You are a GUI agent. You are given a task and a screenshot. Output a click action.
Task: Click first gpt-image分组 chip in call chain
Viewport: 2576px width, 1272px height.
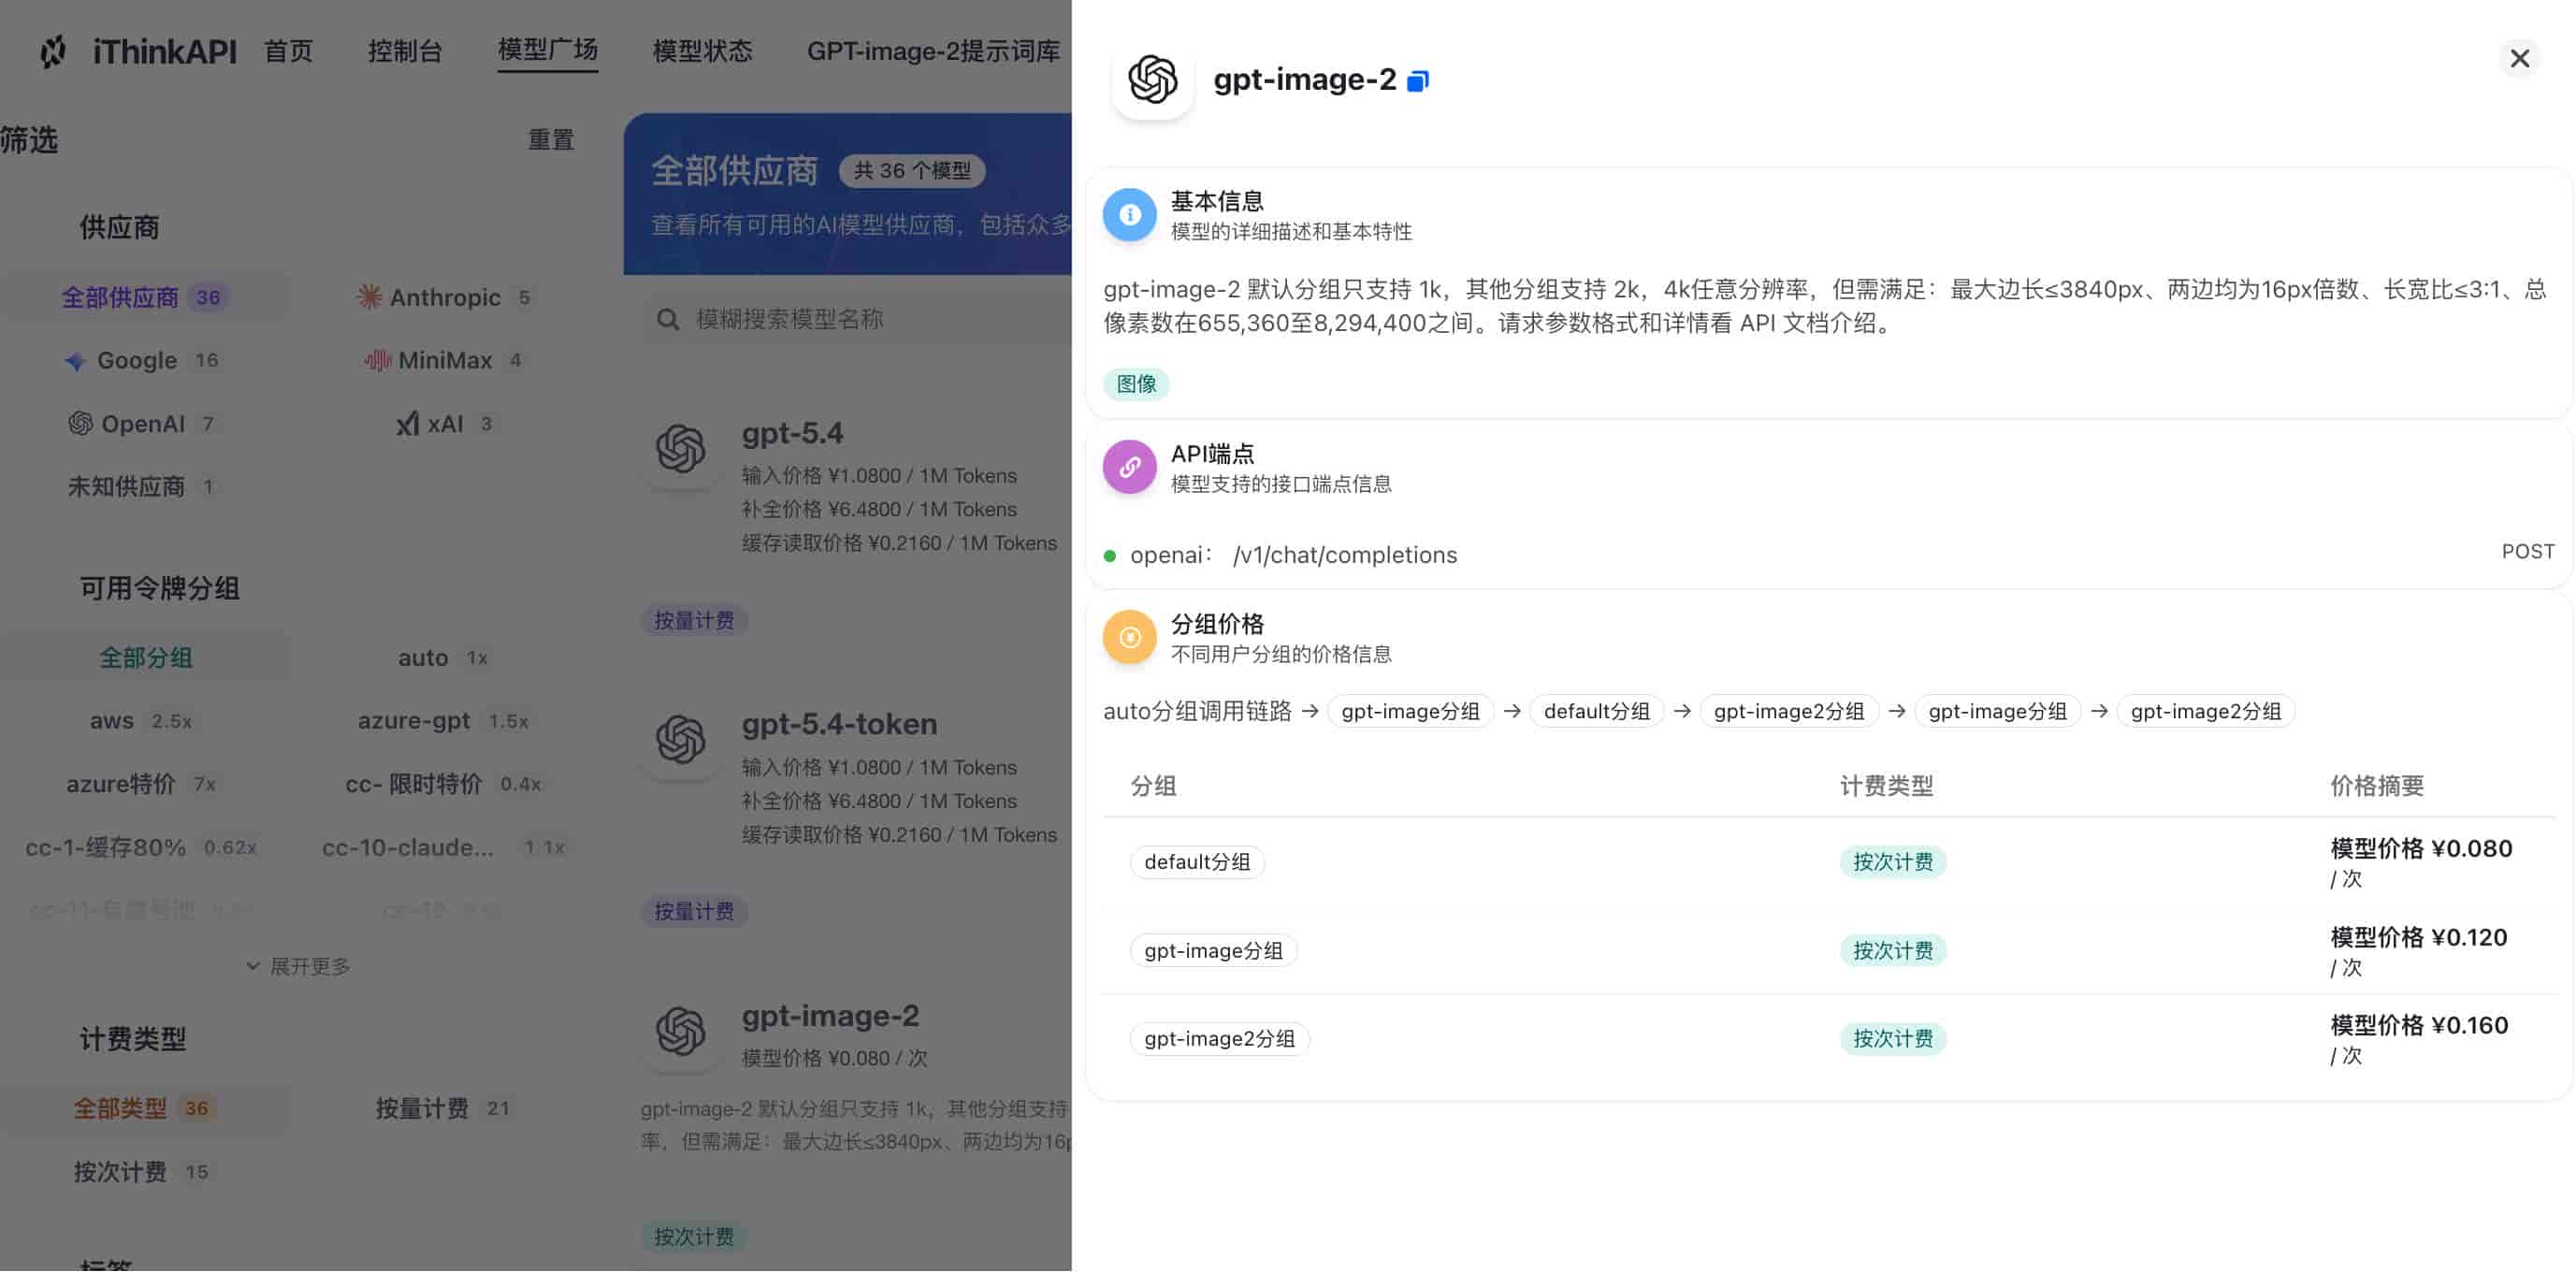click(1410, 711)
